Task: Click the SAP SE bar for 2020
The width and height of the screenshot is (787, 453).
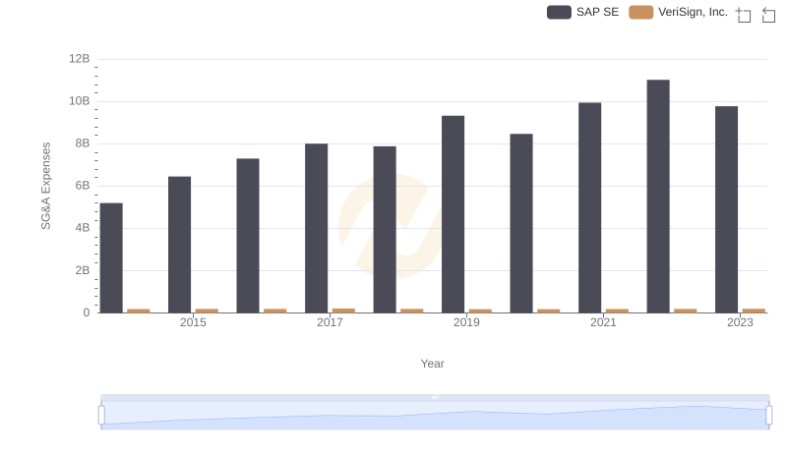Action: click(x=521, y=223)
